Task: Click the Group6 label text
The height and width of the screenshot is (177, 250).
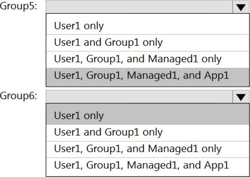Action: click(x=19, y=96)
